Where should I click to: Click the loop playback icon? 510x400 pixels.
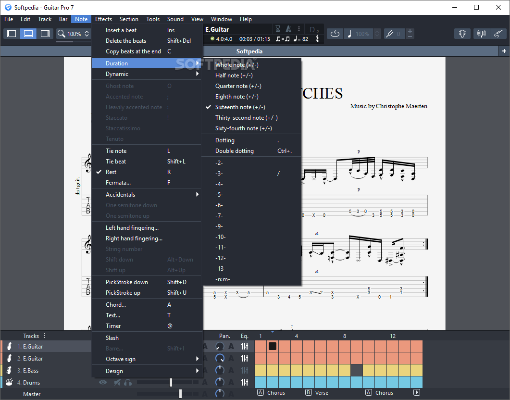(335, 34)
